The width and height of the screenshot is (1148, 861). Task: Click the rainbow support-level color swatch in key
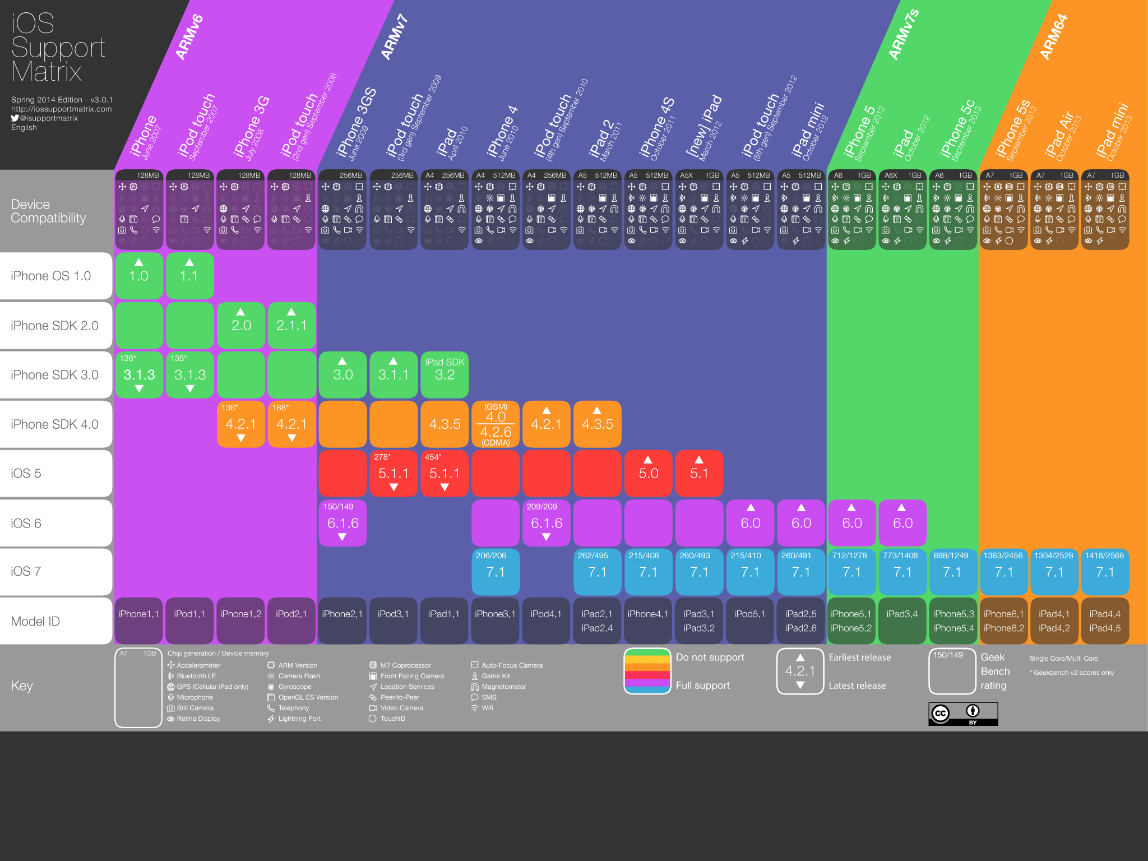pos(647,671)
